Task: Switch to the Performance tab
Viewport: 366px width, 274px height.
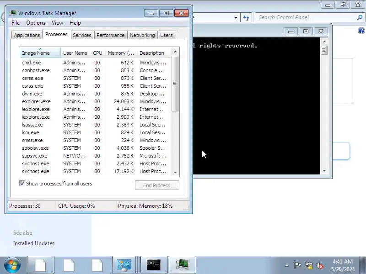Action: 110,35
